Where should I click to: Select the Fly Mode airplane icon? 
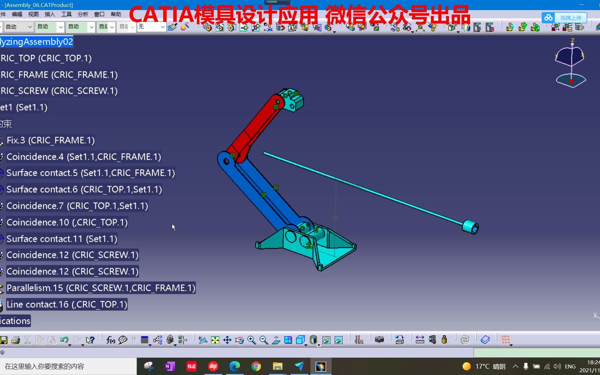click(203, 340)
